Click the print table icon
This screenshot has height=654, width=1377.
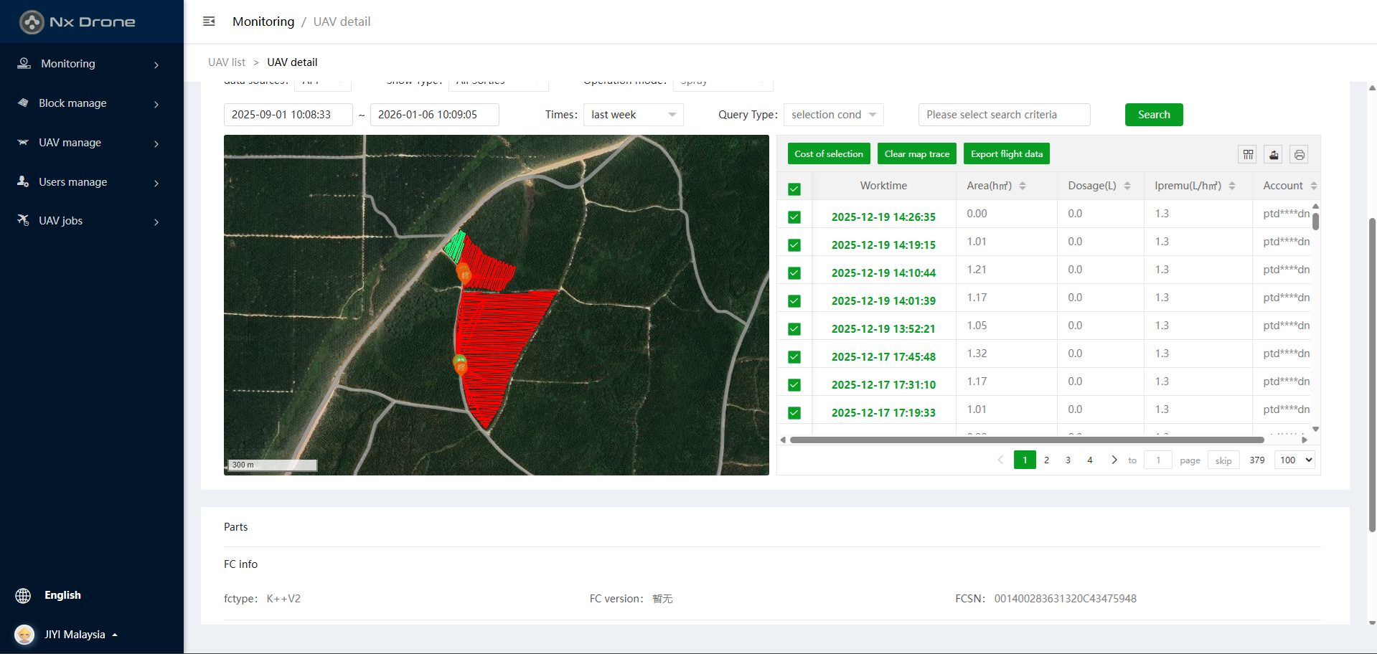(1299, 154)
